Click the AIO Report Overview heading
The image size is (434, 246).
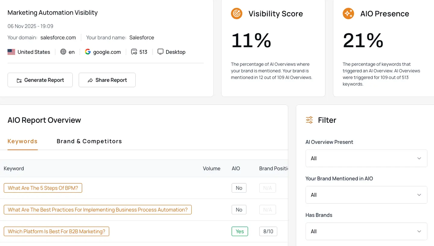click(x=44, y=120)
